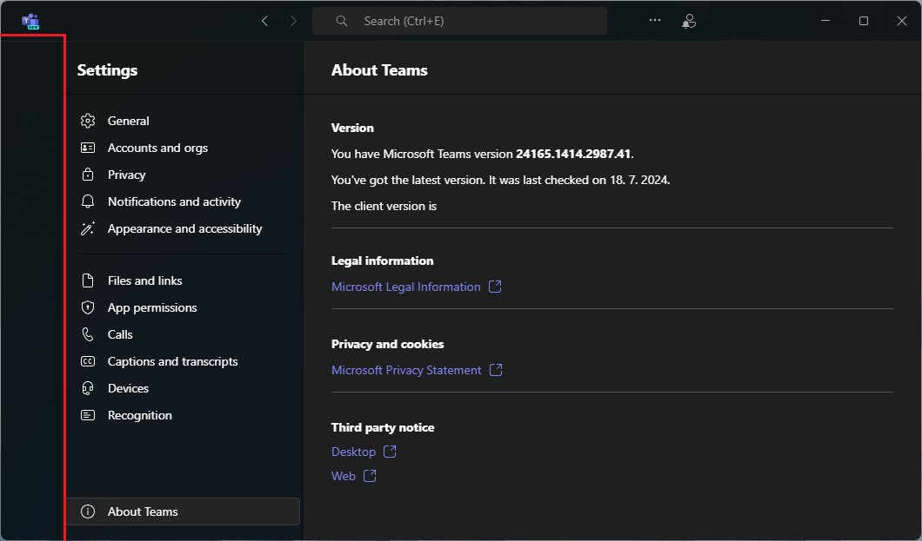Open Files and links settings

tap(144, 280)
